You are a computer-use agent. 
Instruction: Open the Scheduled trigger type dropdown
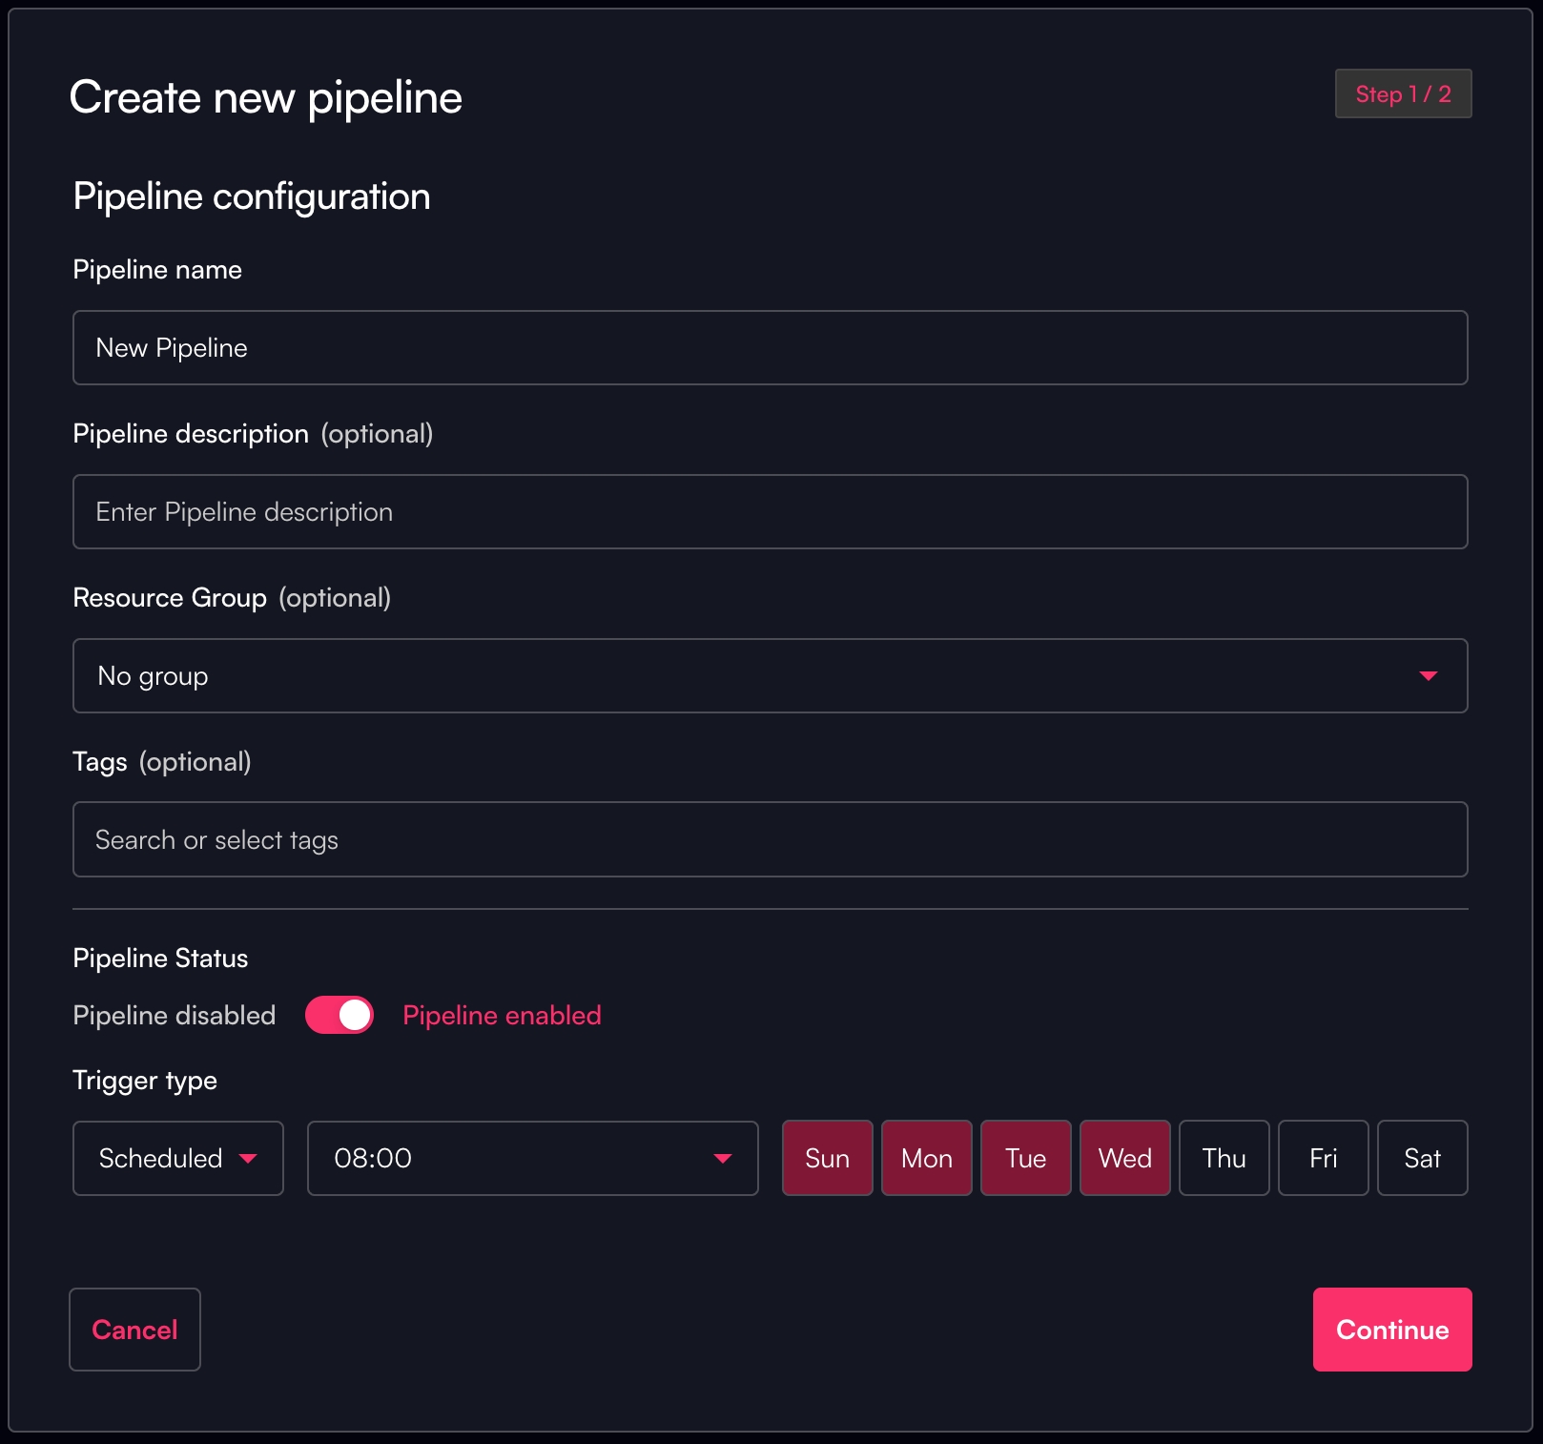pos(178,1158)
